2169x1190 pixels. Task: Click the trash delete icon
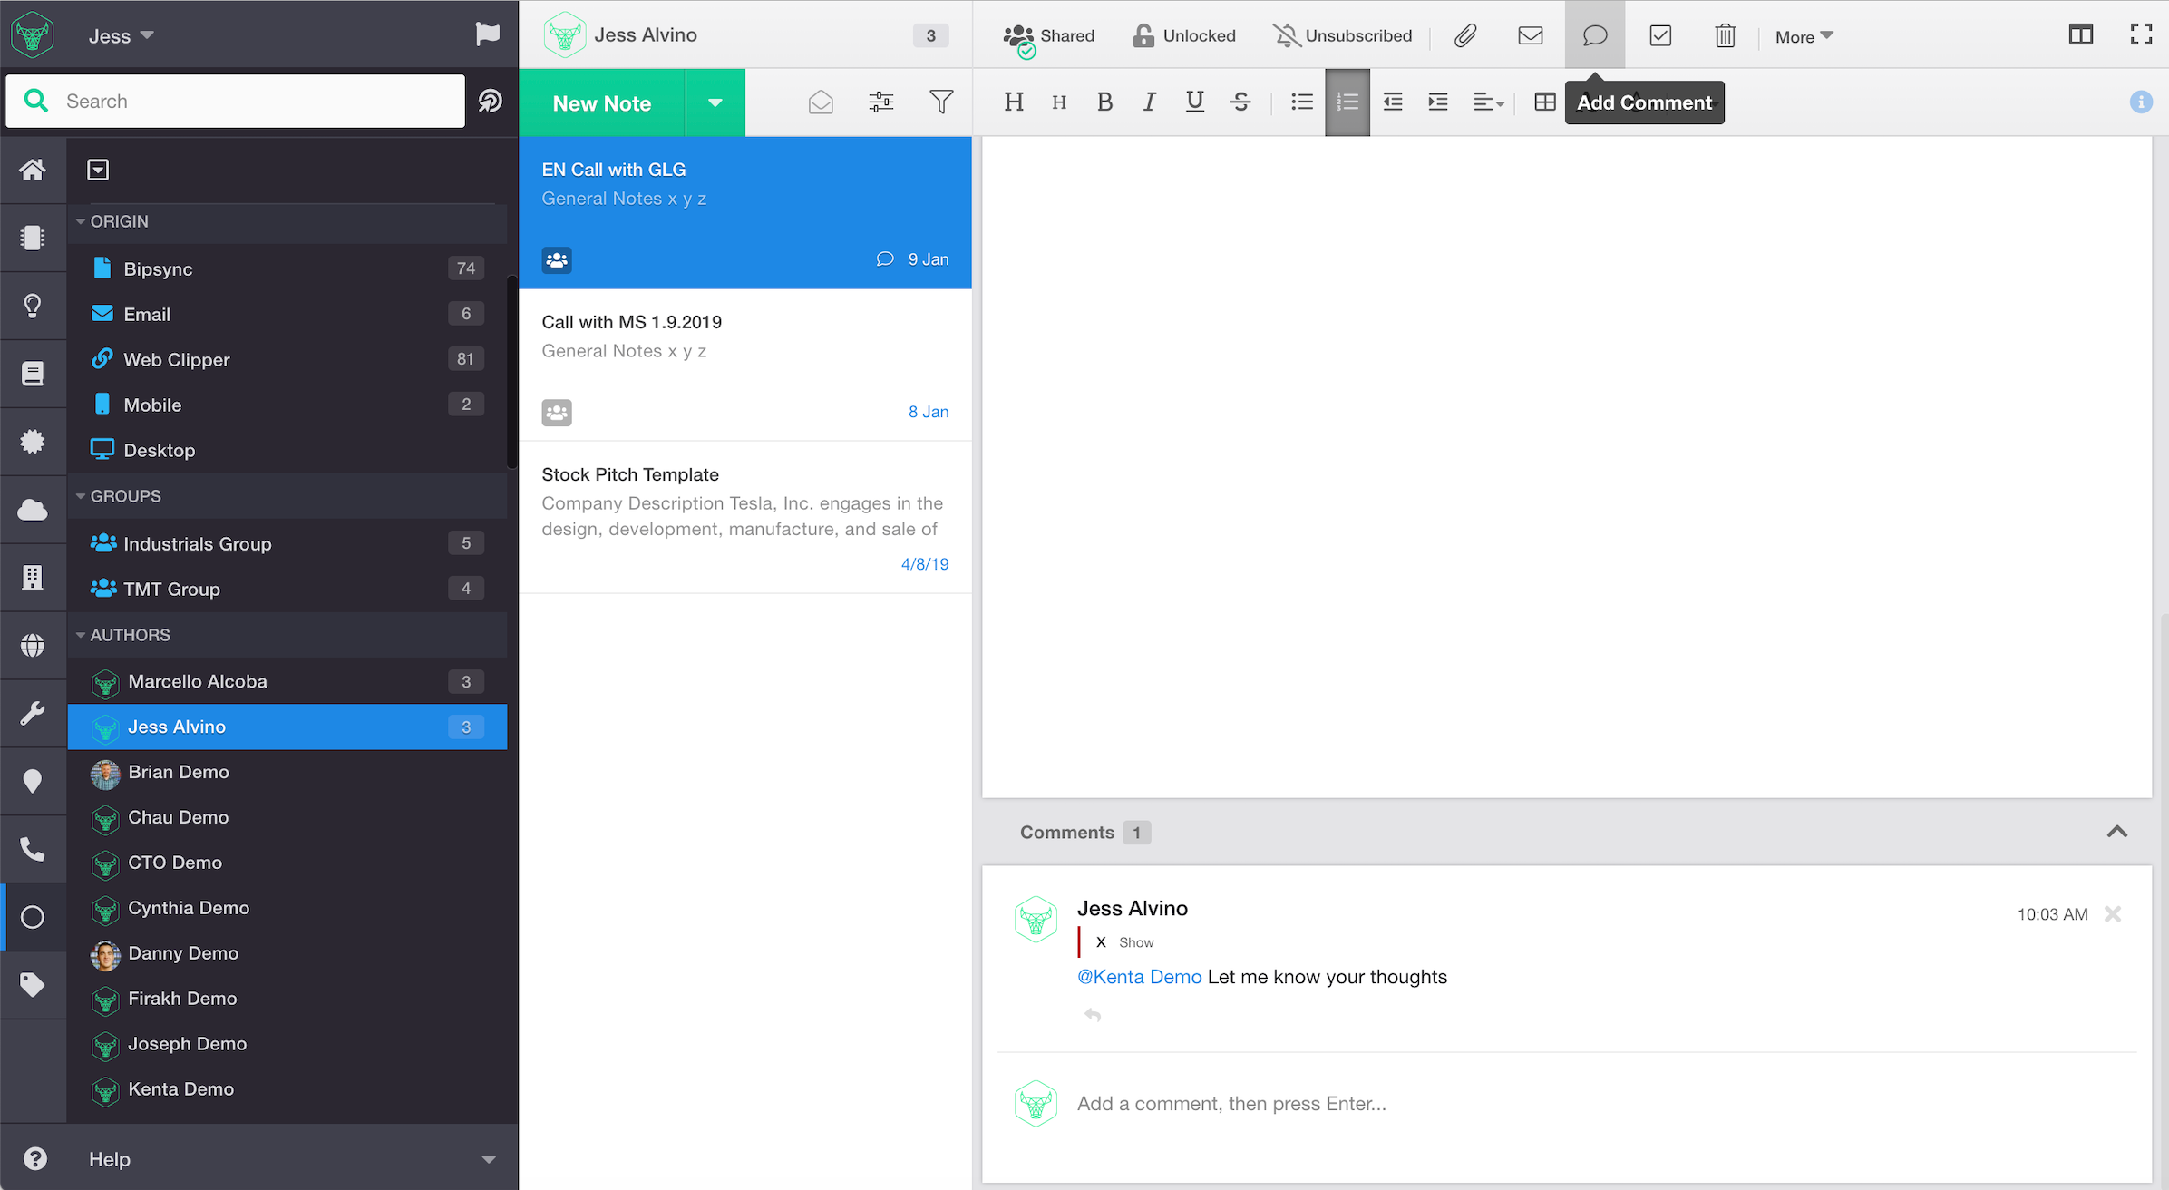point(1725,35)
